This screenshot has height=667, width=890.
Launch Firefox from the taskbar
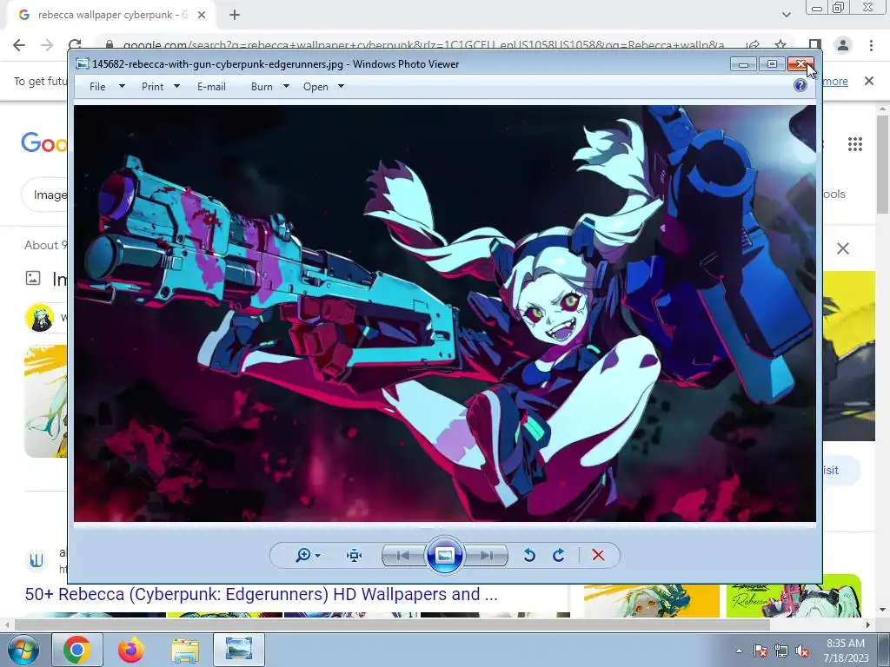click(x=131, y=650)
